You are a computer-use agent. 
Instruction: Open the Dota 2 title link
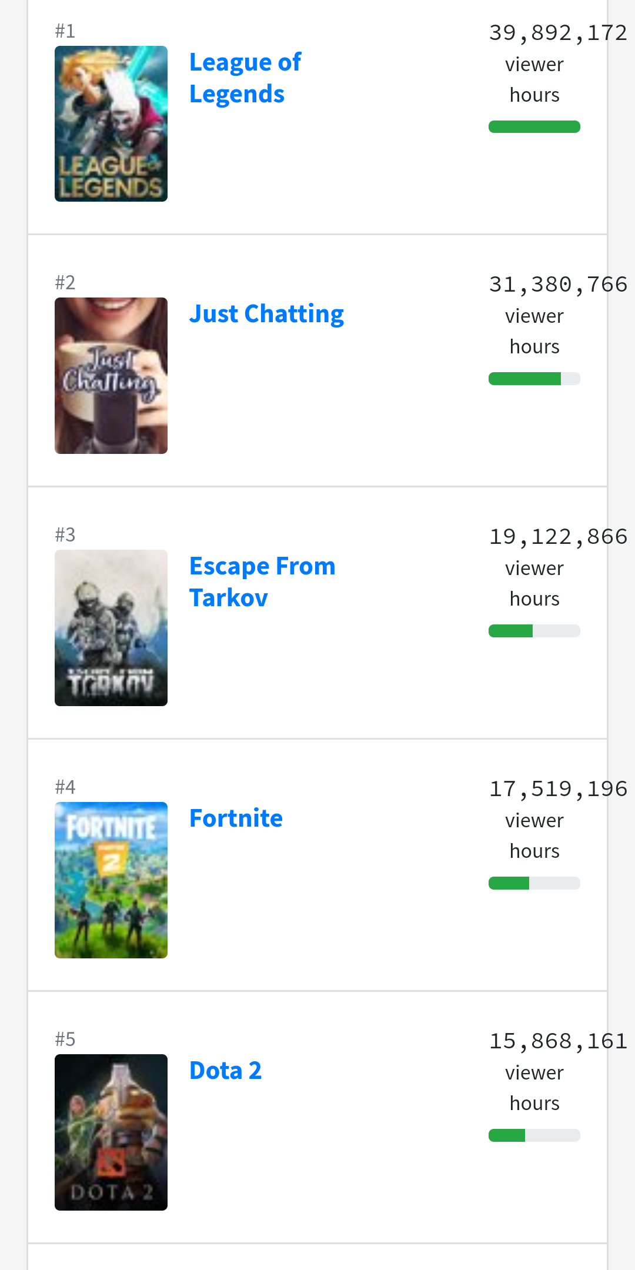click(225, 1071)
